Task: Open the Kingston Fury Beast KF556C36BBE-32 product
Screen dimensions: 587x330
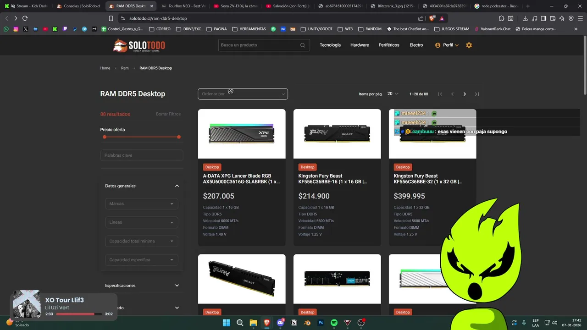Action: 432,179
